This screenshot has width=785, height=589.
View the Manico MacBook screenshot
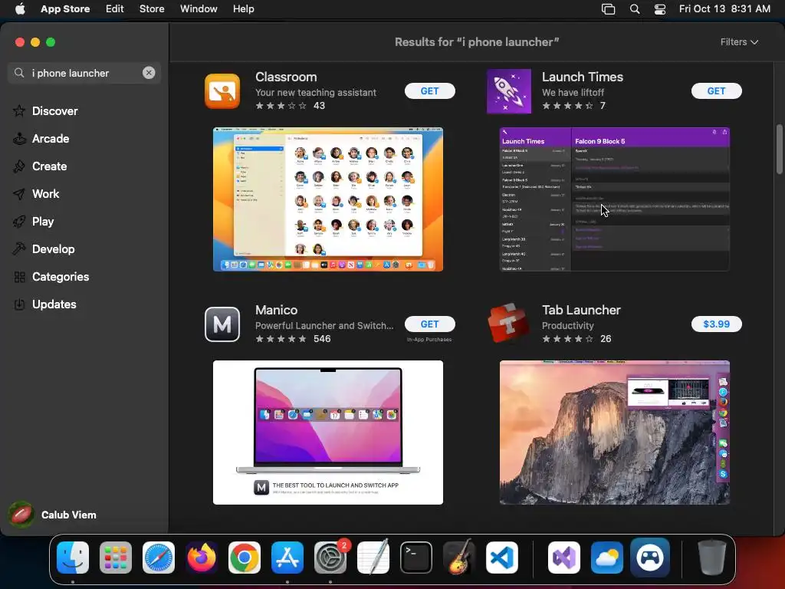point(328,433)
